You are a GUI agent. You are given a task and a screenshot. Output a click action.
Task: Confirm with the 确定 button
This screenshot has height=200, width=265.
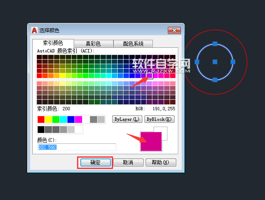[95, 162]
